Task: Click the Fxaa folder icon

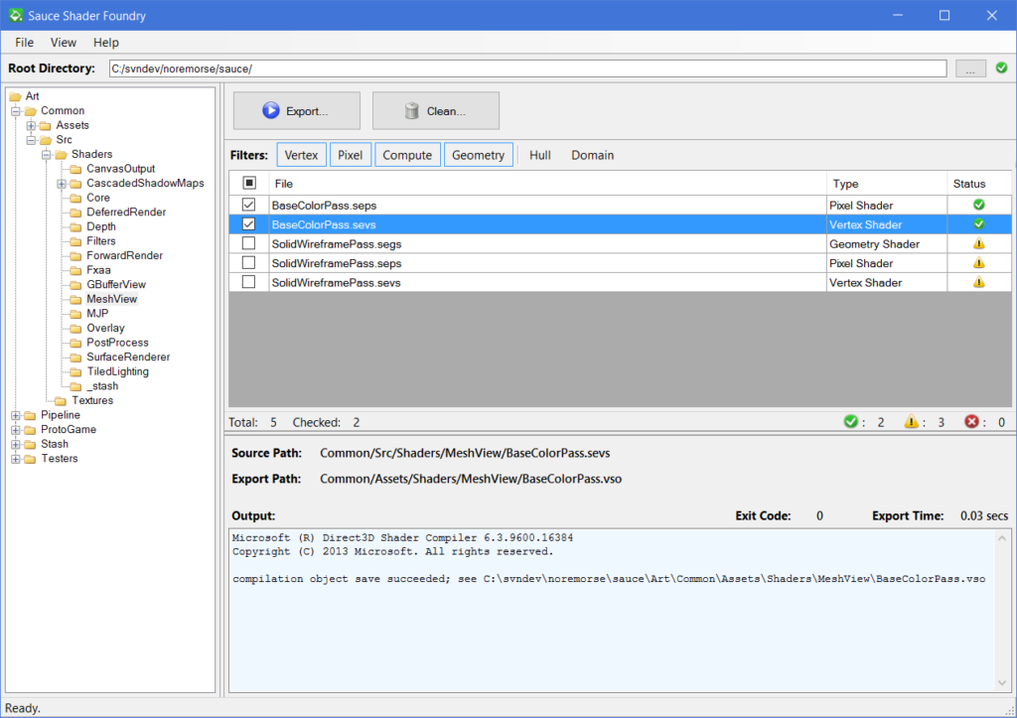Action: 75,270
